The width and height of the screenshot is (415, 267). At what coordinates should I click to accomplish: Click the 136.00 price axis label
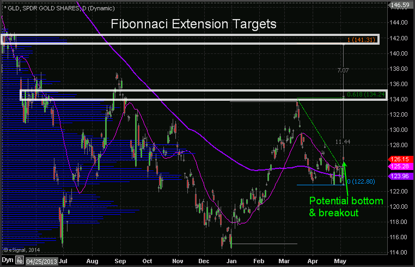(399, 84)
